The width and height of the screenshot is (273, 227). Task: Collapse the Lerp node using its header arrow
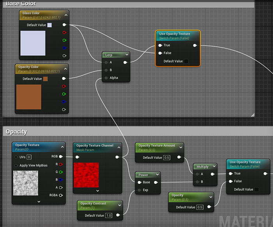(x=127, y=55)
